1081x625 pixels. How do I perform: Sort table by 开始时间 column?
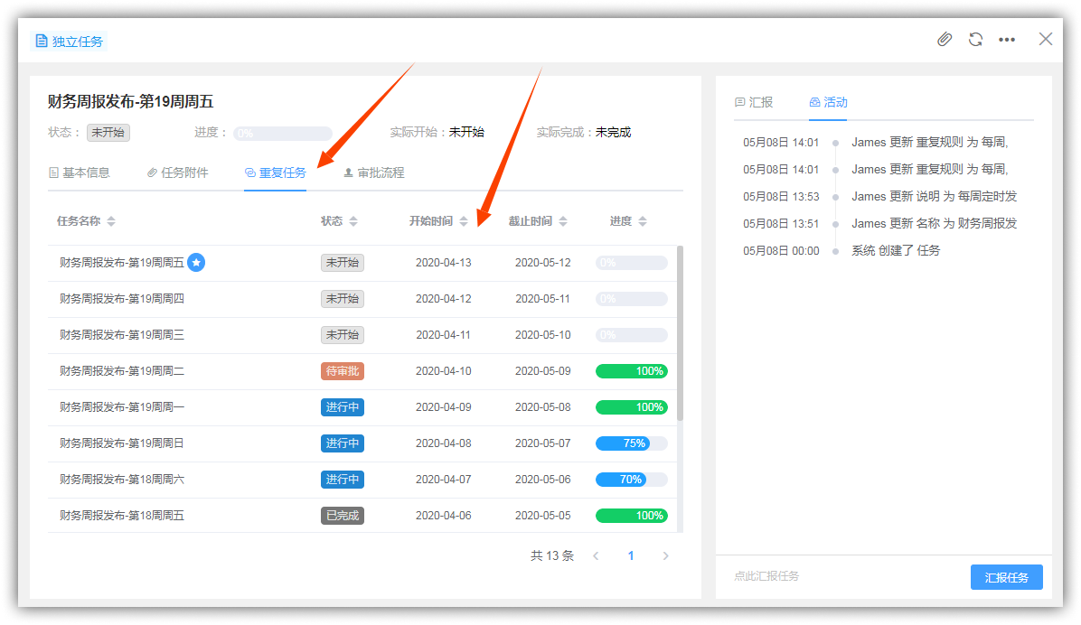(464, 221)
